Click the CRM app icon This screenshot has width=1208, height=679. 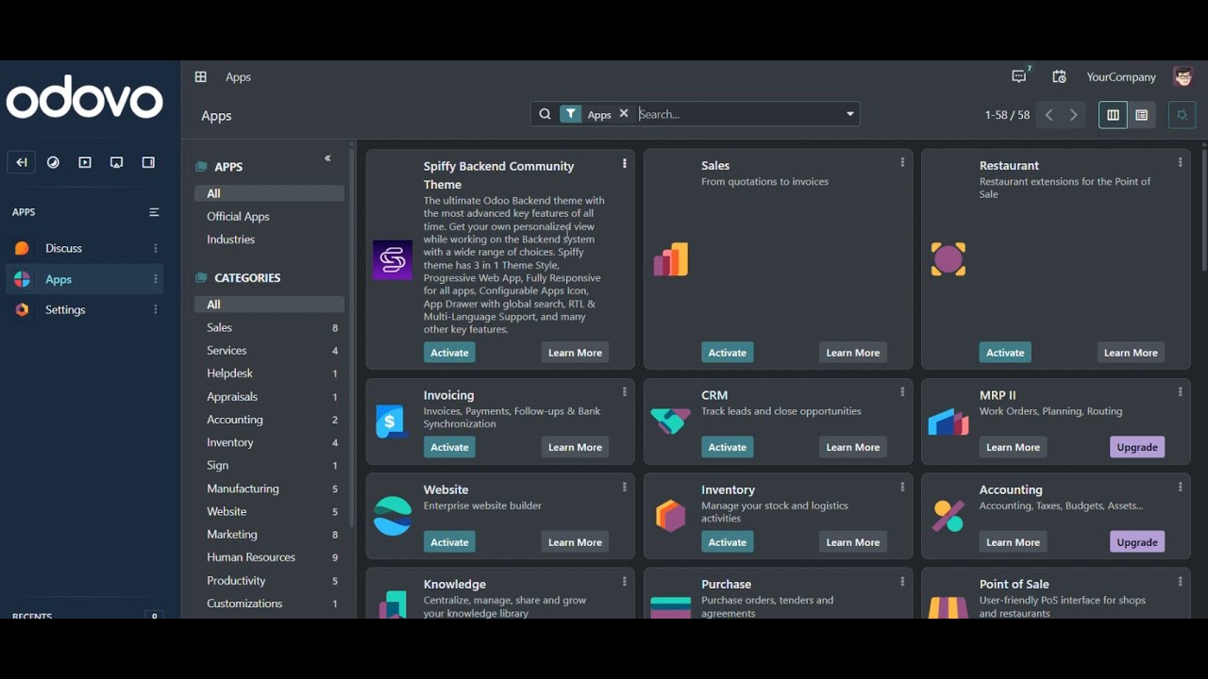tap(671, 422)
